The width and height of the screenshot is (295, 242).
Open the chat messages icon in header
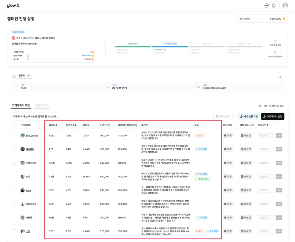pos(266,6)
